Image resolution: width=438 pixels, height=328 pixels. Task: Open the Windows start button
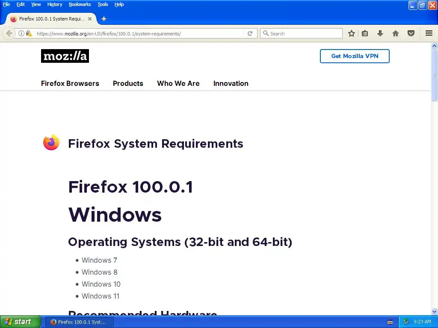point(21,322)
